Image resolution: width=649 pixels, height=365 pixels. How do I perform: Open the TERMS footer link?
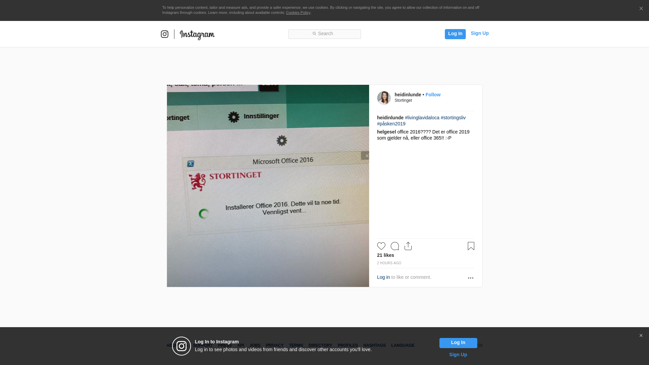tap(296, 345)
